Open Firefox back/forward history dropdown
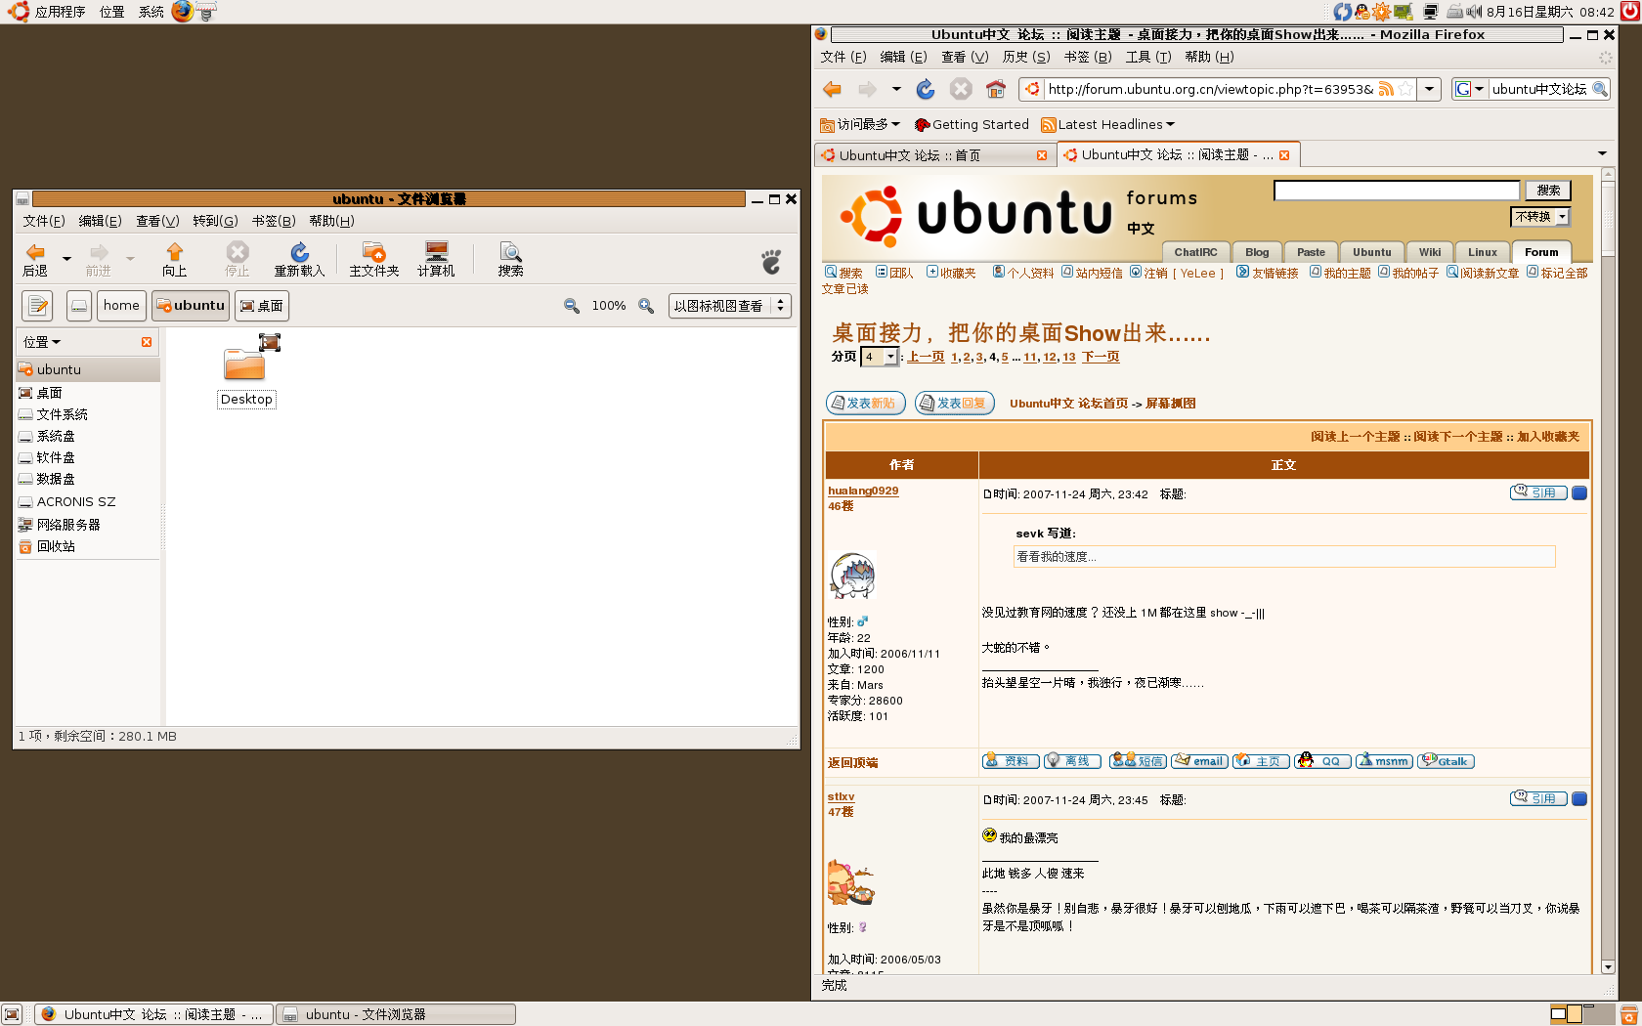This screenshot has height=1026, width=1642. (x=896, y=90)
